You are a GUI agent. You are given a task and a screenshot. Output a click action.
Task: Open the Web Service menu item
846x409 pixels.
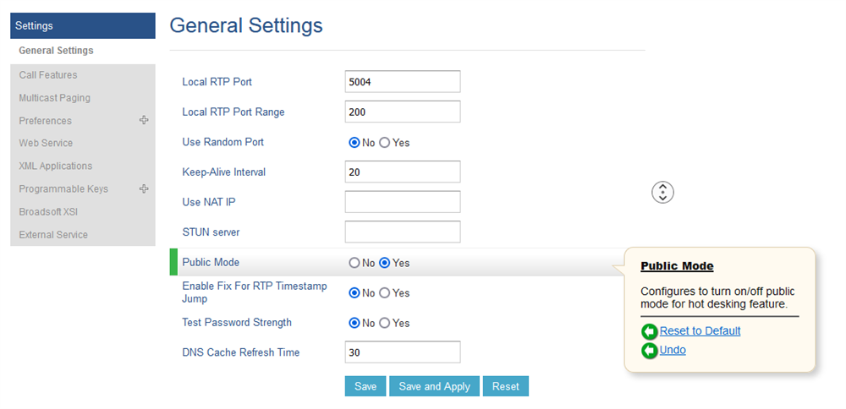(46, 143)
